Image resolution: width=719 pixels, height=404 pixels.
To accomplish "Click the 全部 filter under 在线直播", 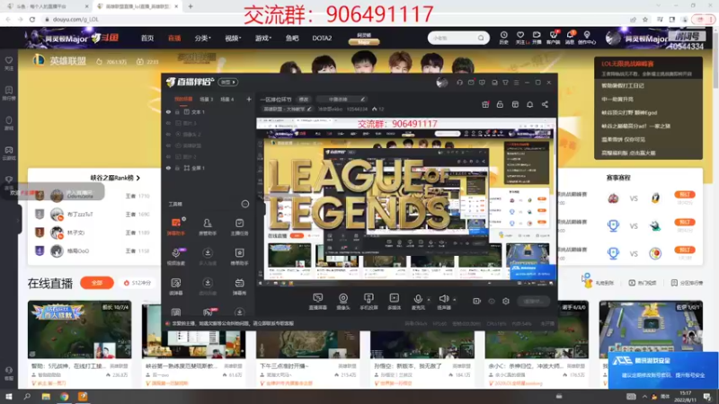I will 97,283.
